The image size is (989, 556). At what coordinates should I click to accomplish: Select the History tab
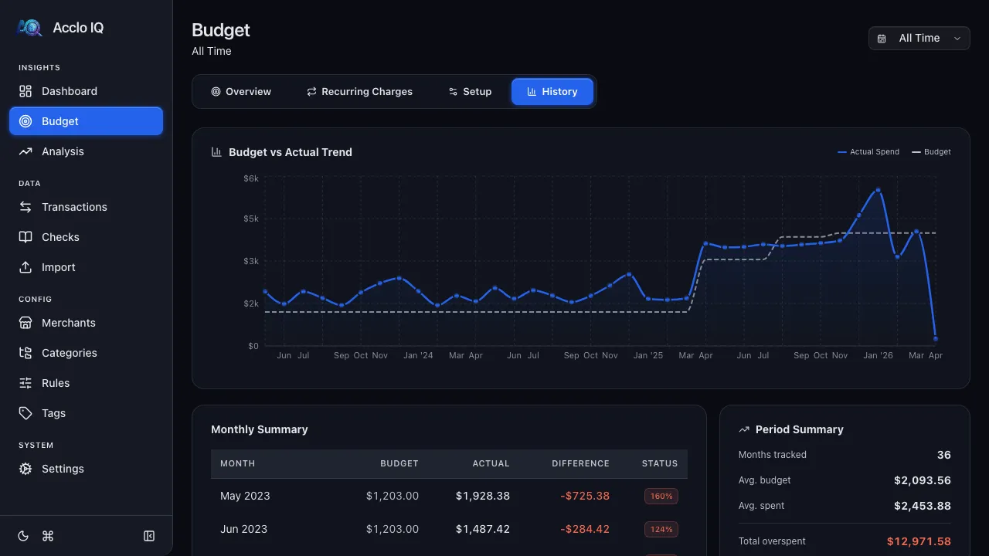pos(552,92)
